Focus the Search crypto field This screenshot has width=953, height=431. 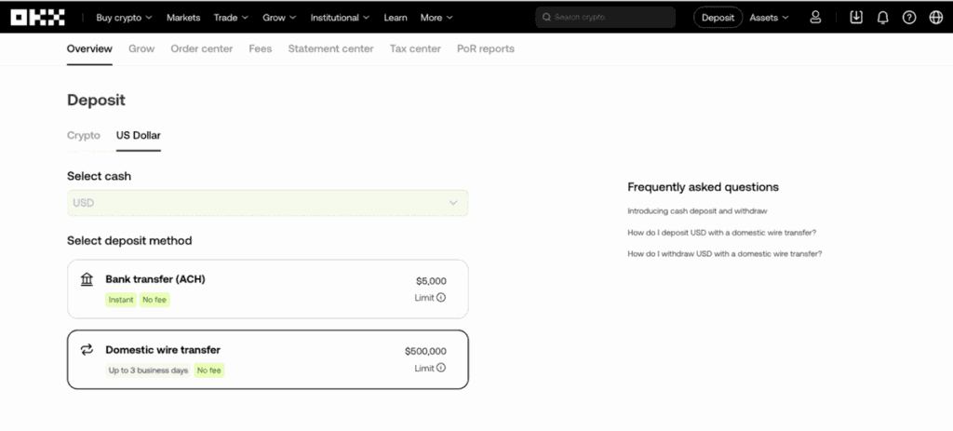(x=605, y=18)
